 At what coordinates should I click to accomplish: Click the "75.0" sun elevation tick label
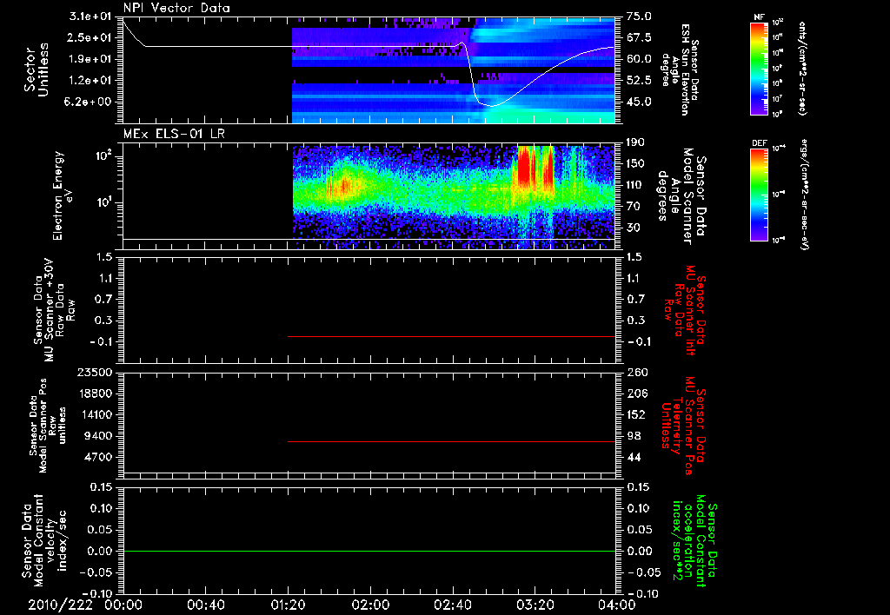[639, 17]
